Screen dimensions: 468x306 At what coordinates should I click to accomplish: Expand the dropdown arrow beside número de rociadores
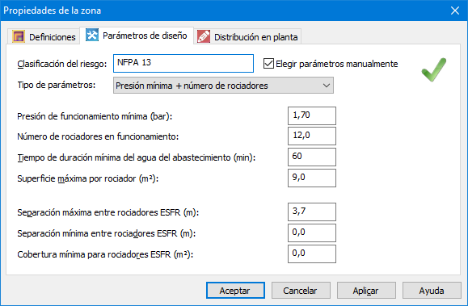[x=327, y=86]
